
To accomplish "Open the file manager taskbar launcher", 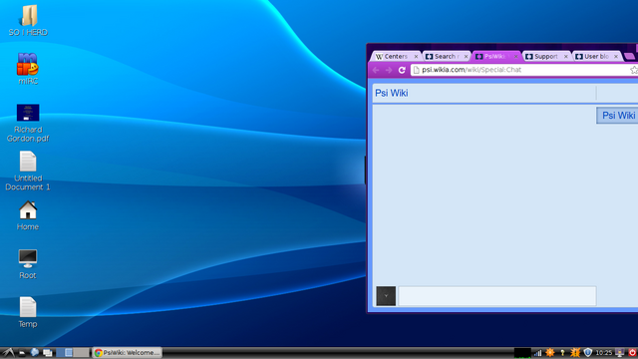I will click(x=22, y=353).
